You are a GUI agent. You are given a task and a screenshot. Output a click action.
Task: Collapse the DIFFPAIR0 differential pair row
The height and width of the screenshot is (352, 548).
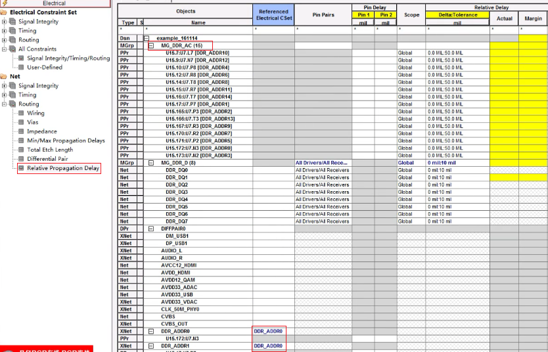point(151,229)
